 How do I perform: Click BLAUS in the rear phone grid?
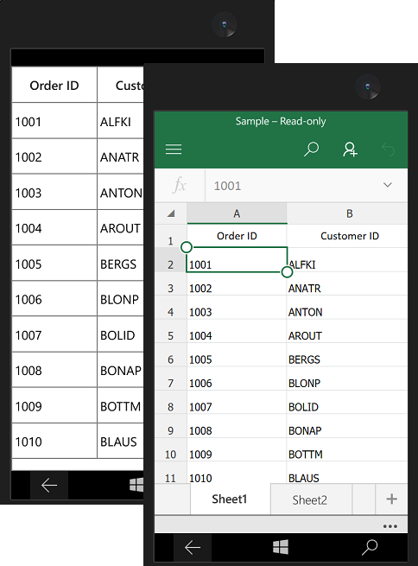click(x=120, y=441)
